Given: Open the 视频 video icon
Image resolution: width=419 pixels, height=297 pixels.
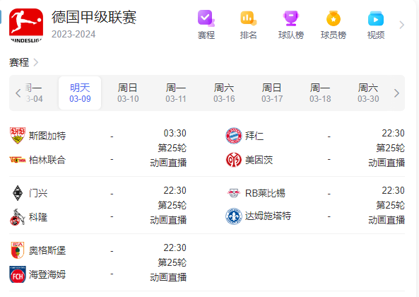Looking at the screenshot, I should pyautogui.click(x=376, y=18).
